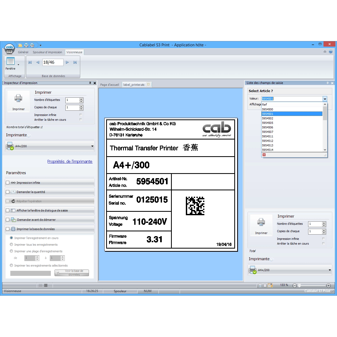Click the record number field showing 18/46
337x337 pixels.
point(53,62)
